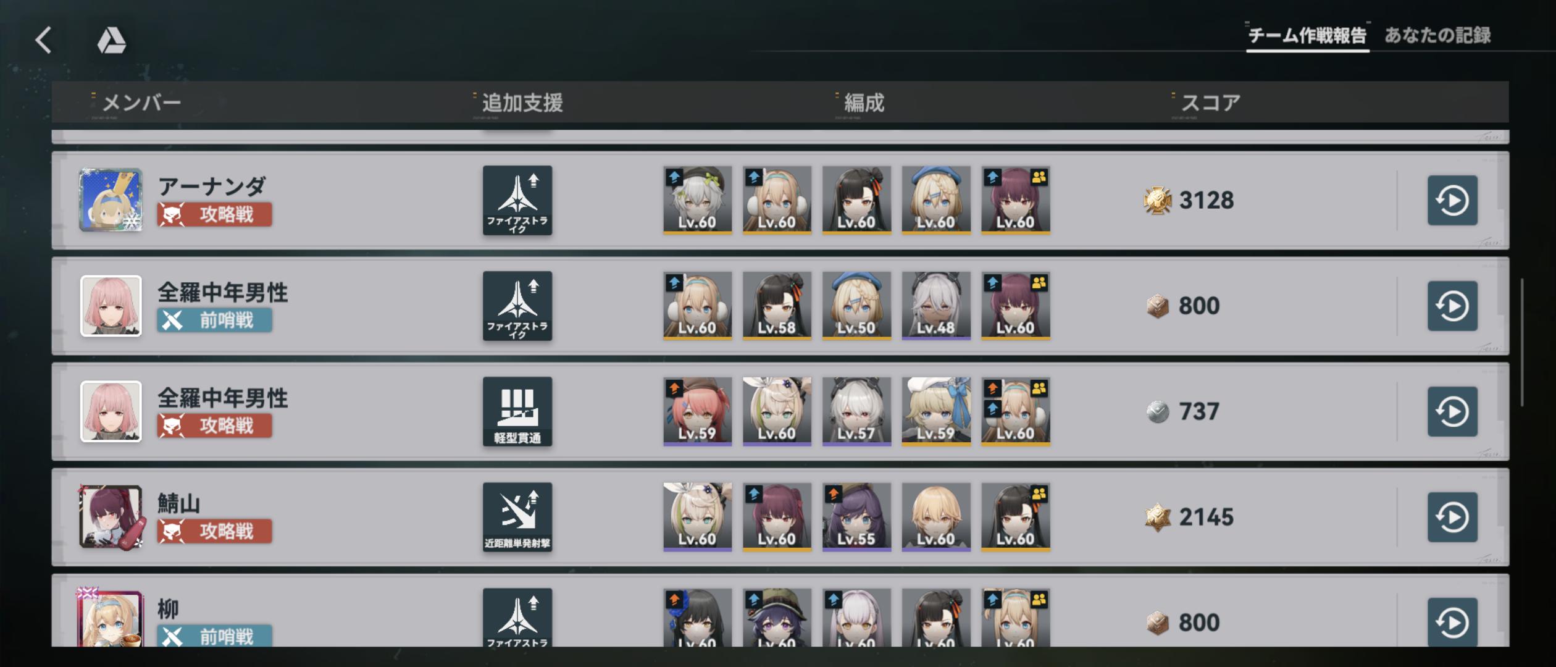Image resolution: width=1556 pixels, height=667 pixels.
Task: Select the Lv.55 purple-haired doll in 鯖山's team
Action: (x=856, y=517)
